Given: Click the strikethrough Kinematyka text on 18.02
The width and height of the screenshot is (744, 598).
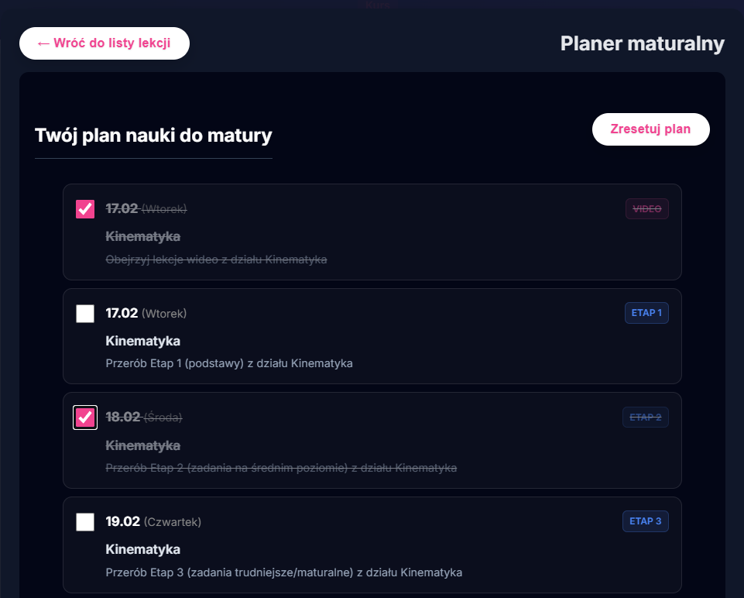Looking at the screenshot, I should pyautogui.click(x=142, y=445).
